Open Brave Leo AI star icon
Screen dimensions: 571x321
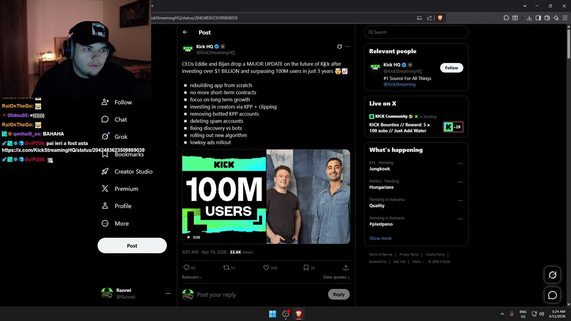pyautogui.click(x=556, y=18)
